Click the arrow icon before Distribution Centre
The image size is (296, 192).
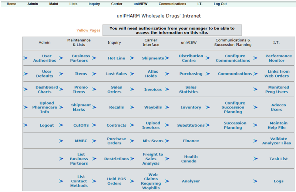[x=167, y=58]
